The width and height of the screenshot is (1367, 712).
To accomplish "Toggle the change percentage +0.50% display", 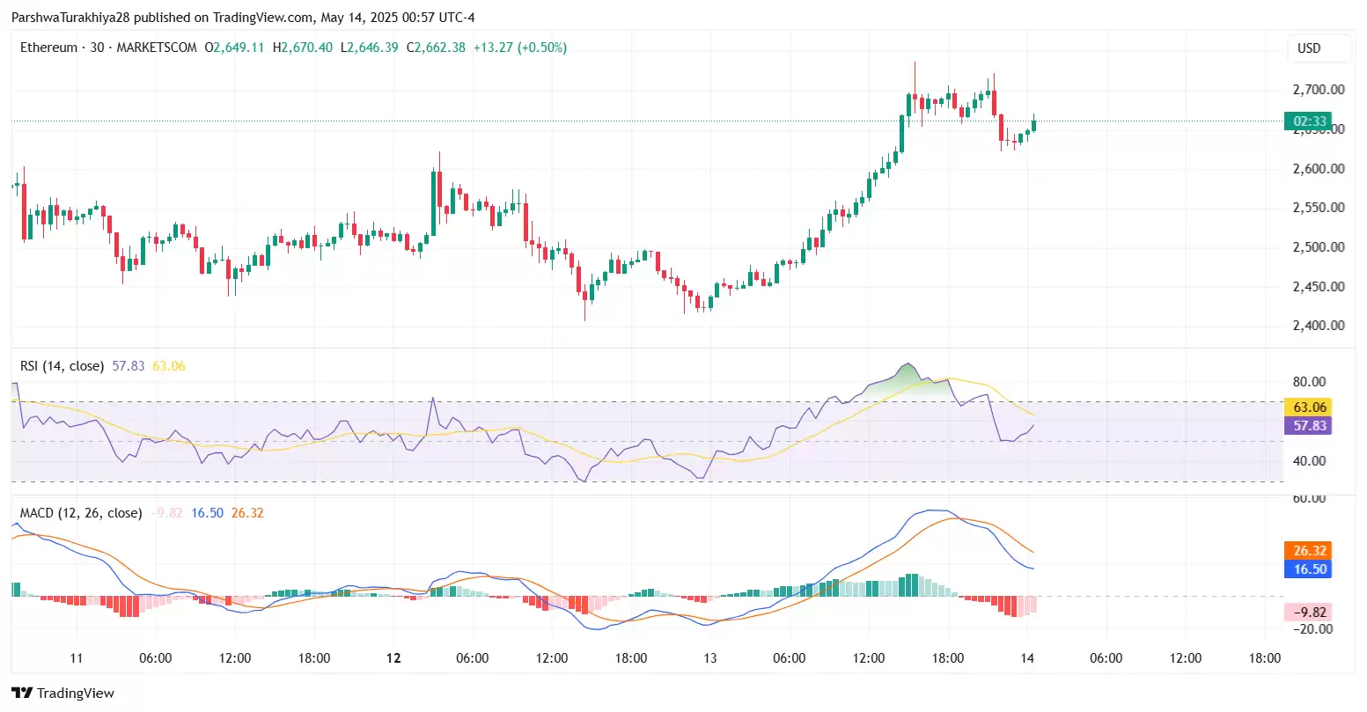I will tap(540, 48).
